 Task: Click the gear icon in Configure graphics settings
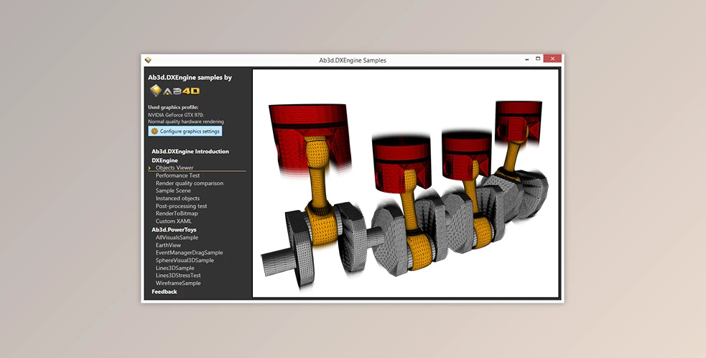[x=154, y=132]
